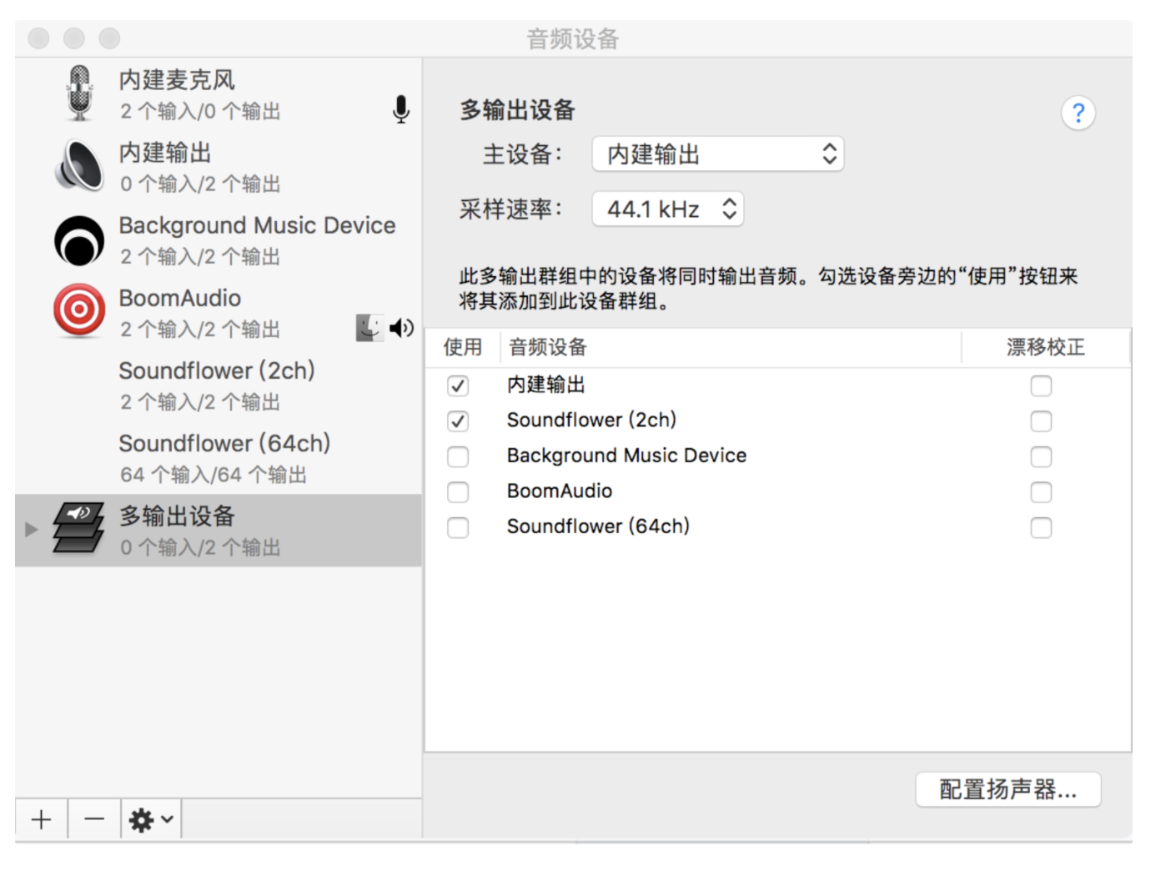Click the 使用 column header

[463, 347]
